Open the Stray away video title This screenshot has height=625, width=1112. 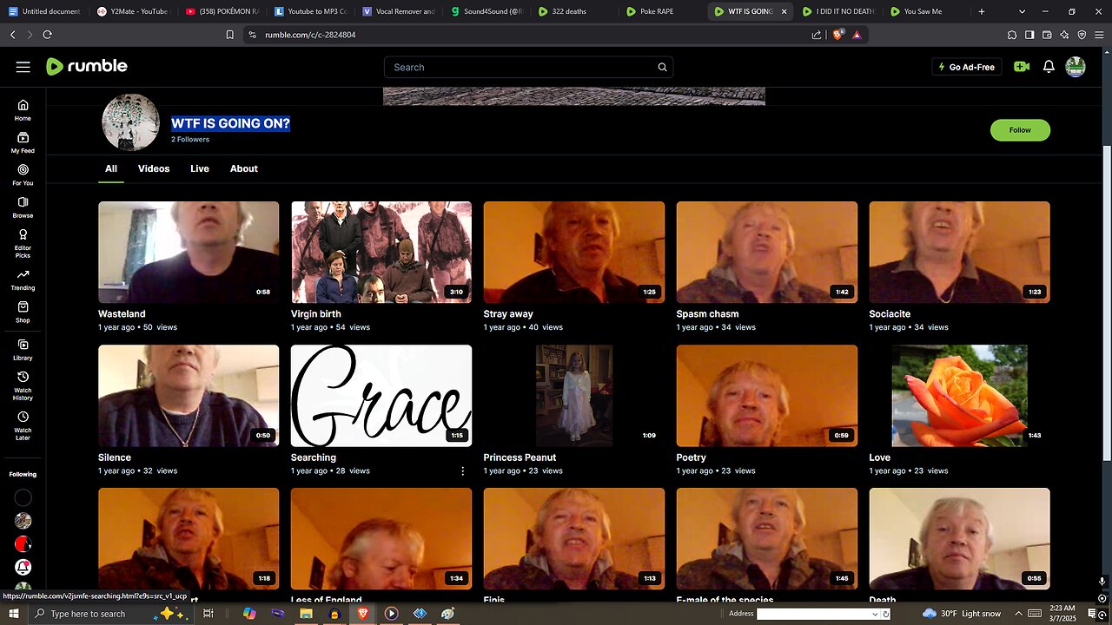508,314
